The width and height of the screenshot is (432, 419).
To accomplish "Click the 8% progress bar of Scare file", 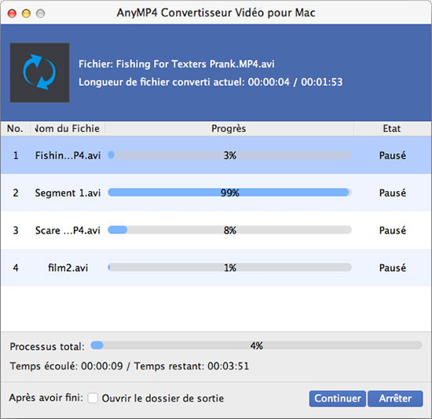I will pos(229,230).
